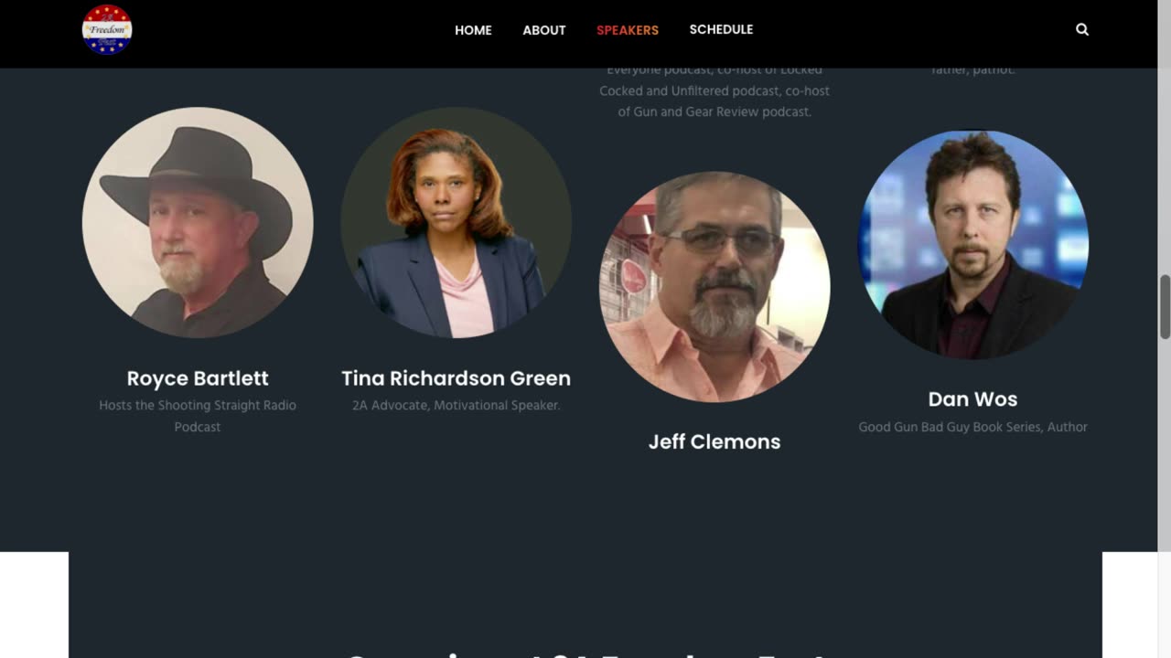This screenshot has height=658, width=1171.
Task: Open the Jeff Clemons name link
Action: coord(714,441)
